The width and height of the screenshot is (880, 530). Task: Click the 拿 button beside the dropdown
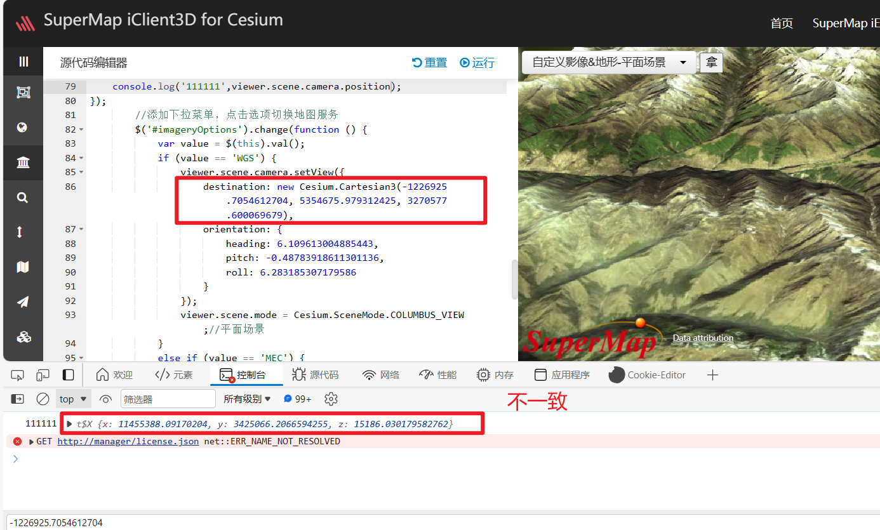[711, 62]
